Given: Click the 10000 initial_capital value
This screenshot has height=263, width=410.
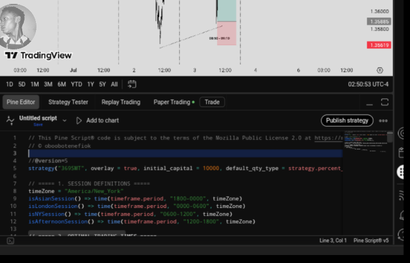Looking at the screenshot, I should [x=211, y=168].
